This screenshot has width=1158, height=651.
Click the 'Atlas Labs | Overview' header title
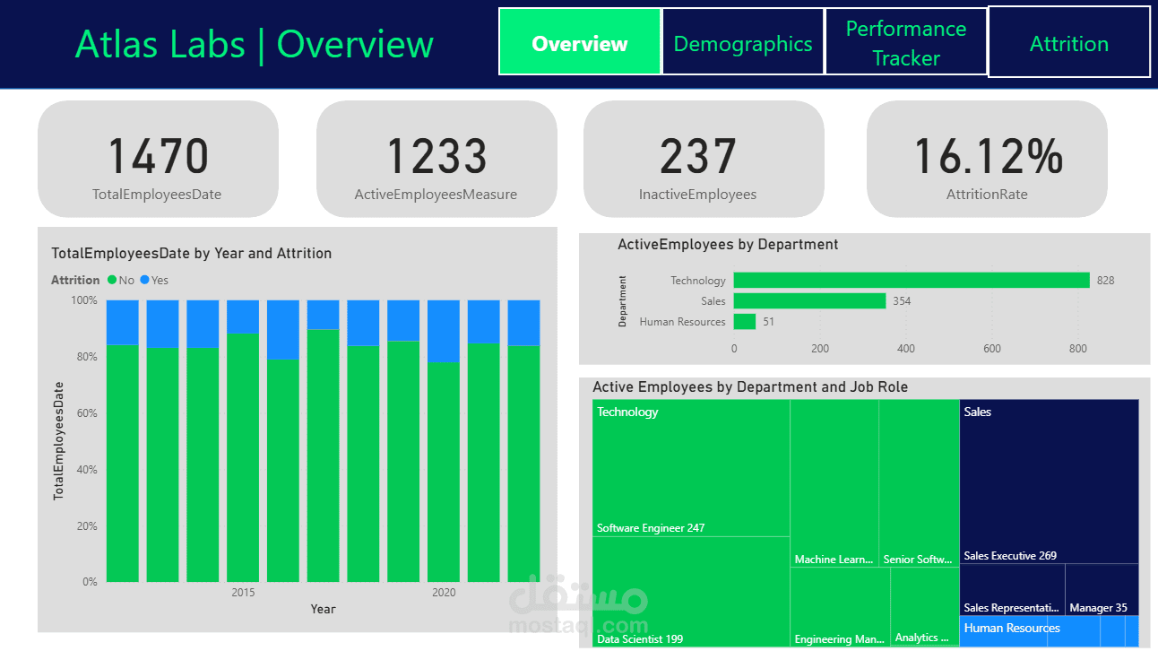pyautogui.click(x=255, y=43)
